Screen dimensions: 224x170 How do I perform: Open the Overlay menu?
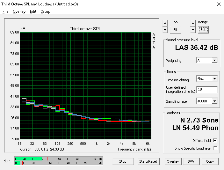(x=19, y=11)
